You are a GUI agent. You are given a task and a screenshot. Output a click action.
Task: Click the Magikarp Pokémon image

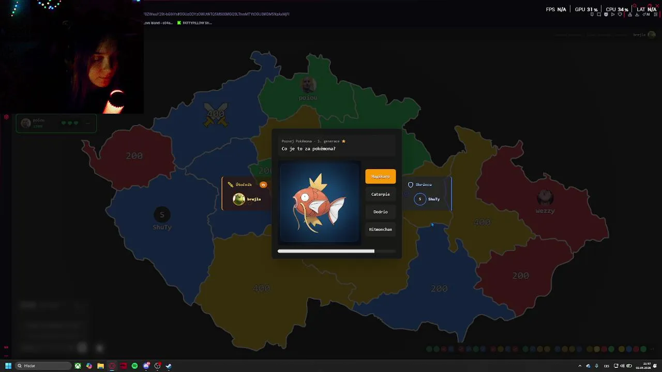pos(319,202)
